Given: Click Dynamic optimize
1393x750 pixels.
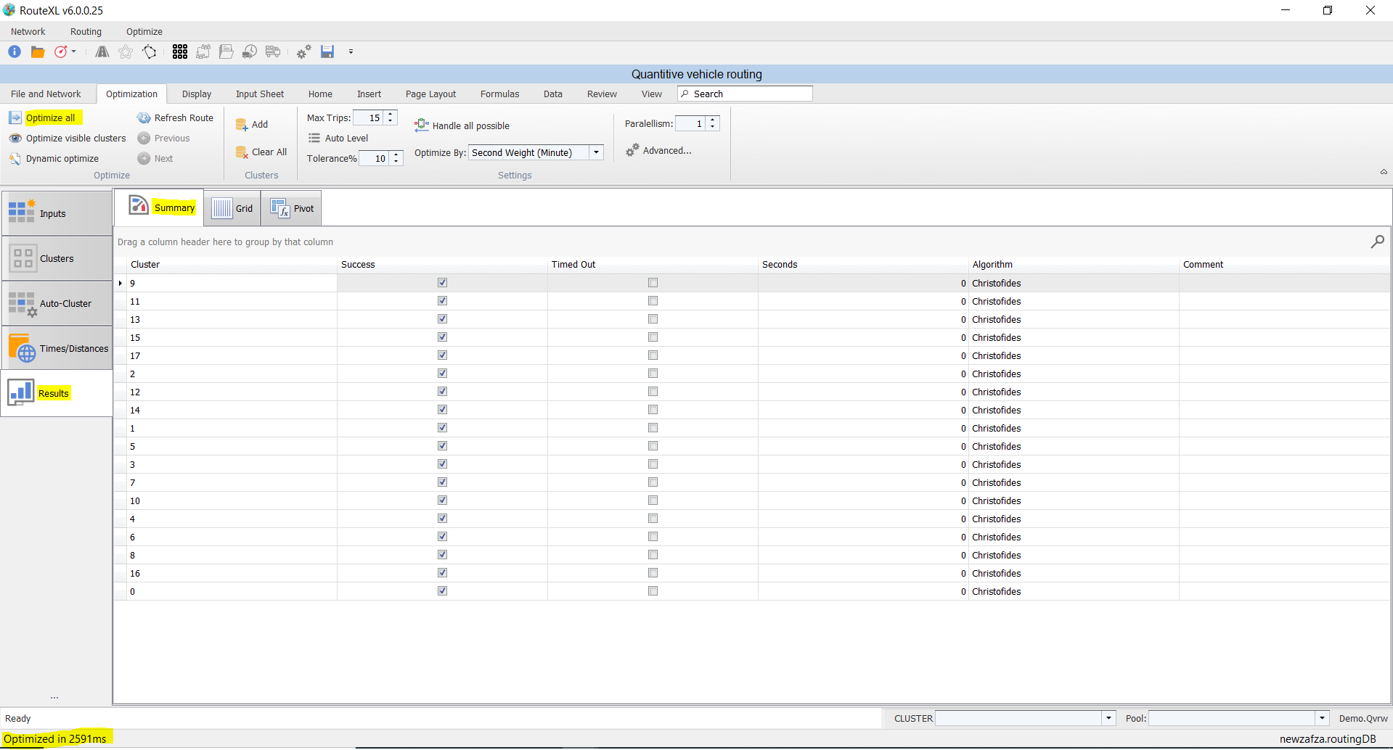Looking at the screenshot, I should pos(54,158).
